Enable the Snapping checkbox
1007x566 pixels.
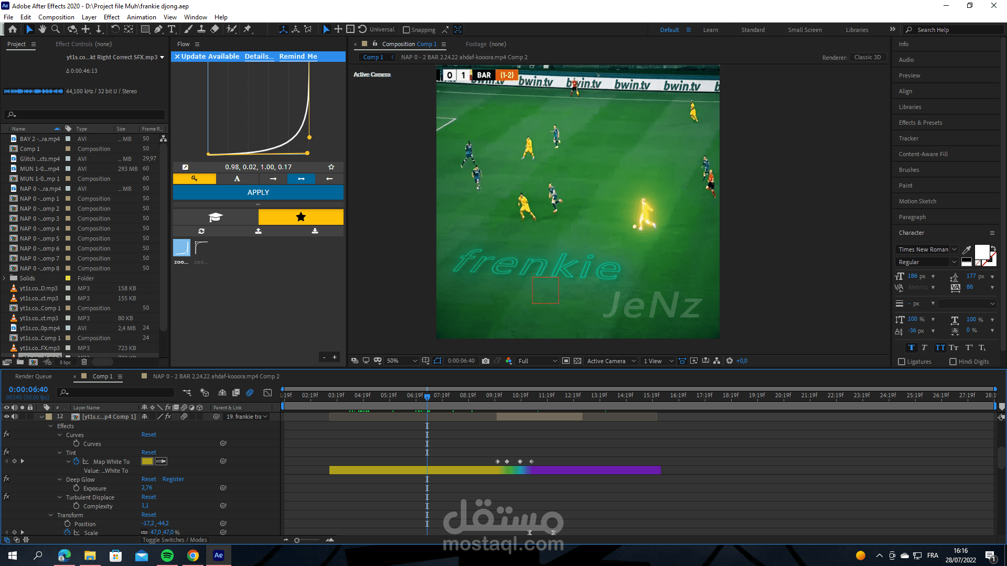point(406,30)
